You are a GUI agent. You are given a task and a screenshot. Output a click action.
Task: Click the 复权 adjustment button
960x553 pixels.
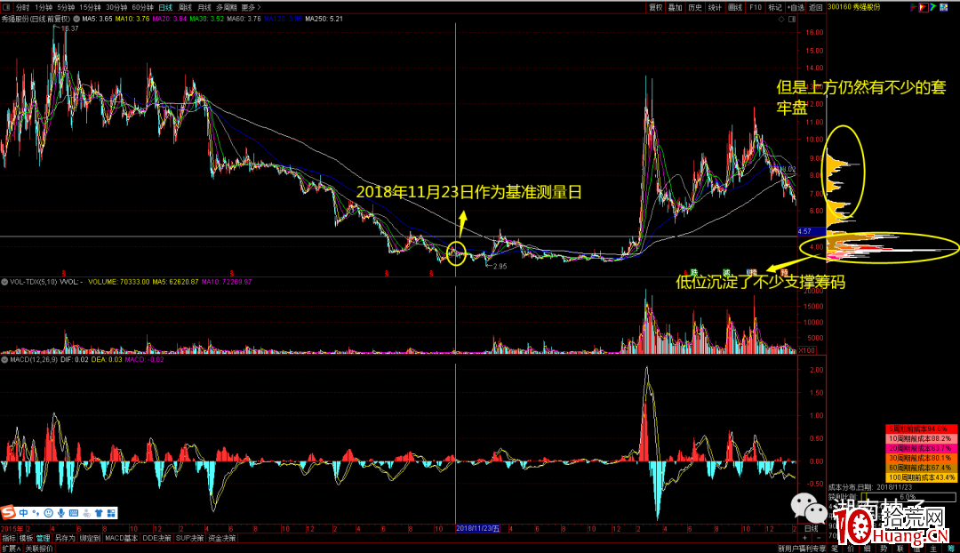point(656,7)
